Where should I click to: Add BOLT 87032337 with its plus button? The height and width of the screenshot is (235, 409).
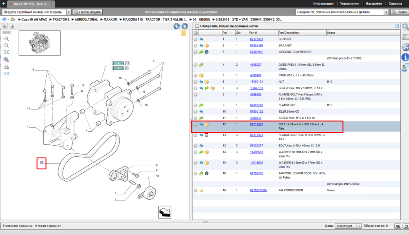pyautogui.click(x=196, y=146)
